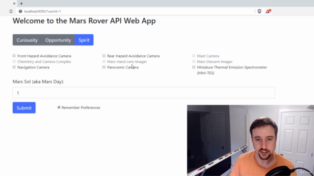Open a new browser tab

pos(22,3)
